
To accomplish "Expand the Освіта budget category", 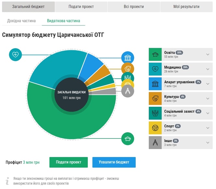I will tap(208, 54).
